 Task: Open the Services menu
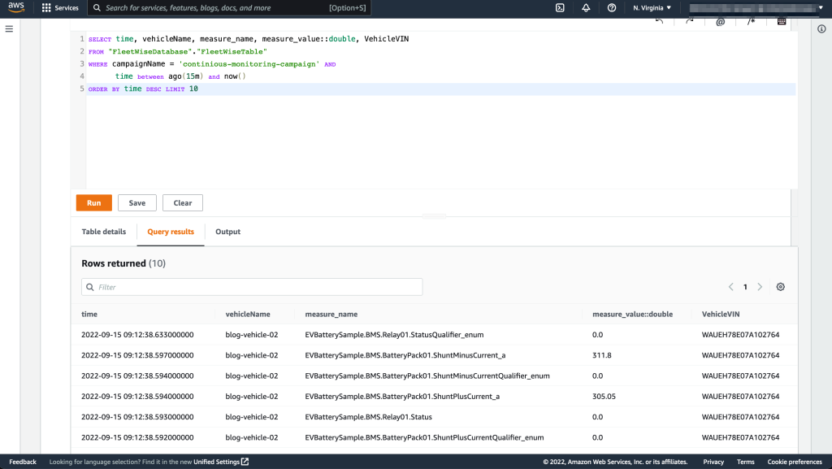tap(60, 7)
